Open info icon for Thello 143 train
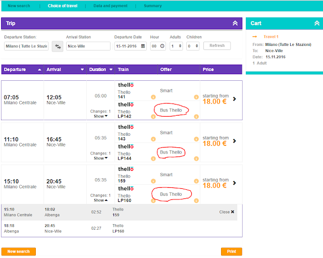 tap(153, 139)
